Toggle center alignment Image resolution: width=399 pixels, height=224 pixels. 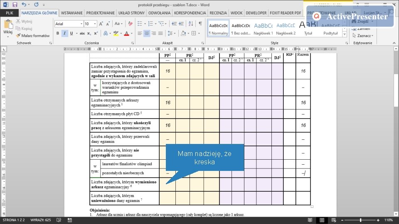(x=147, y=33)
